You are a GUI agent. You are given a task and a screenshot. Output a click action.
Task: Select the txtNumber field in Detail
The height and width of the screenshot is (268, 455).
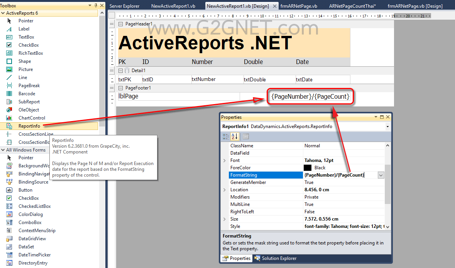217,79
